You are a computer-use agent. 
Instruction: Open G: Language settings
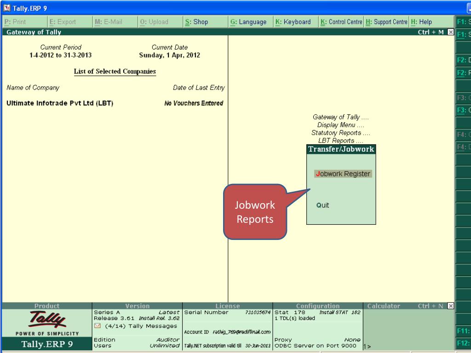[x=251, y=22]
